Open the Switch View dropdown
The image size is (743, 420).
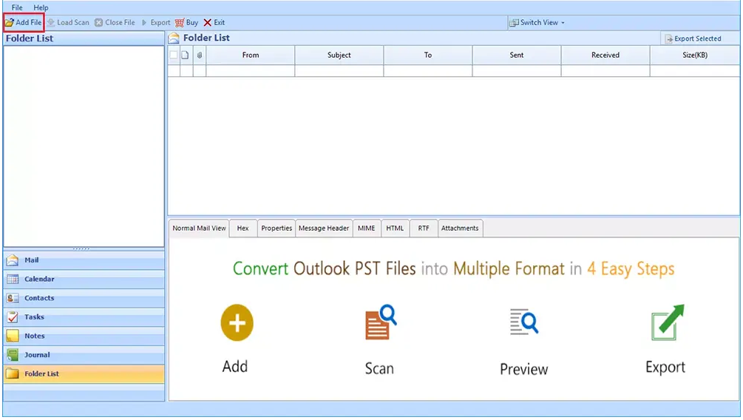(537, 22)
